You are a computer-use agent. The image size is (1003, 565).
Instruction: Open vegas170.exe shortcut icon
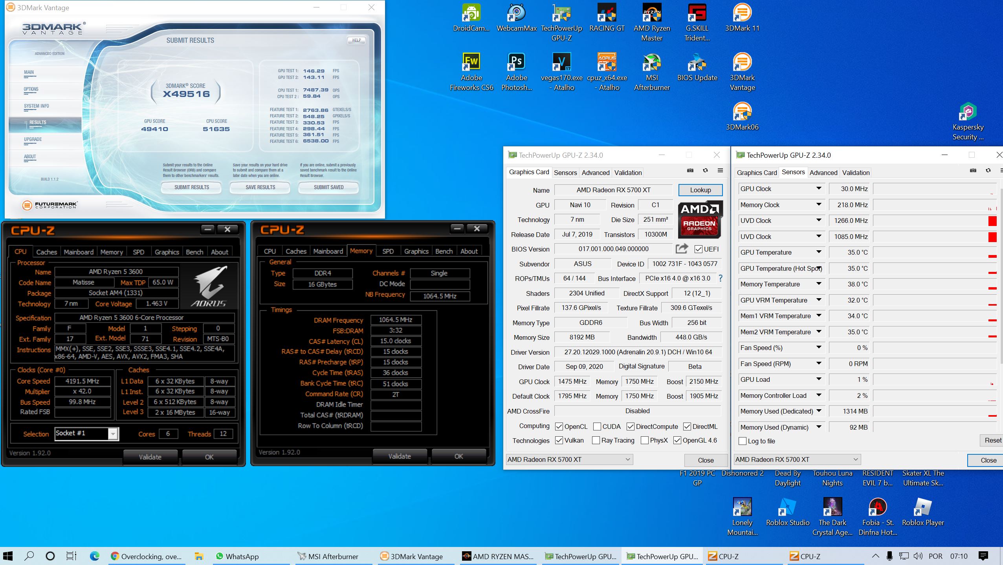coord(561,72)
